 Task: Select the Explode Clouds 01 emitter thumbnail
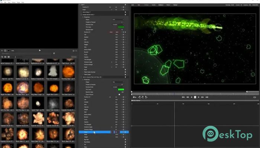68,103
